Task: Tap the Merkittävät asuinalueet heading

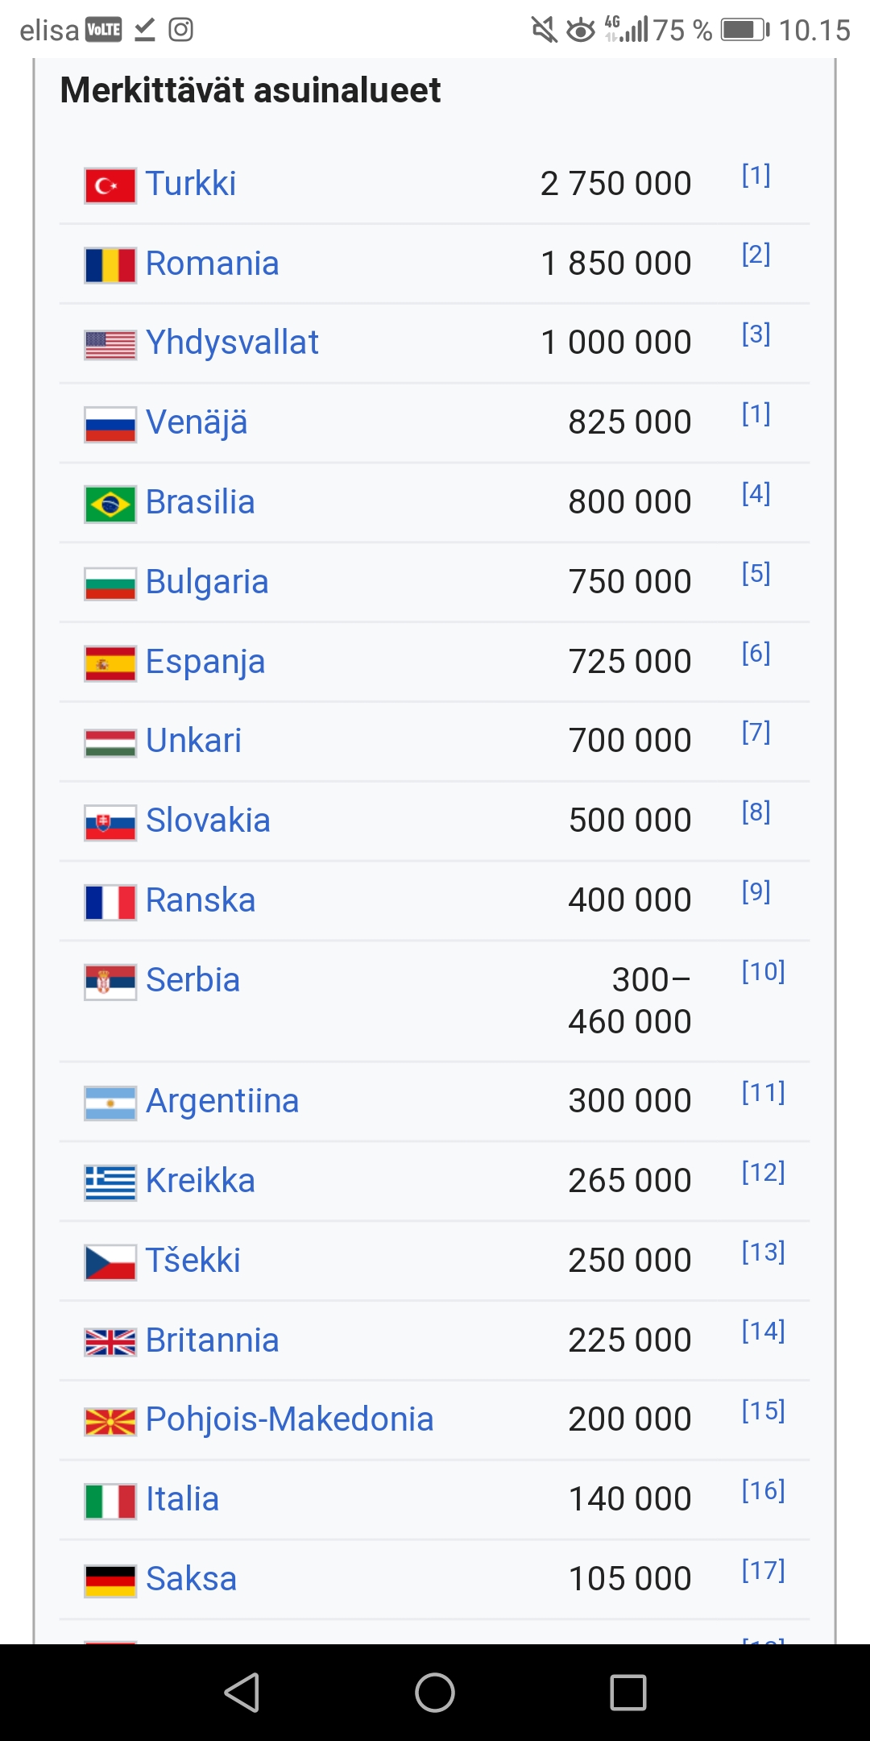Action: click(x=251, y=90)
